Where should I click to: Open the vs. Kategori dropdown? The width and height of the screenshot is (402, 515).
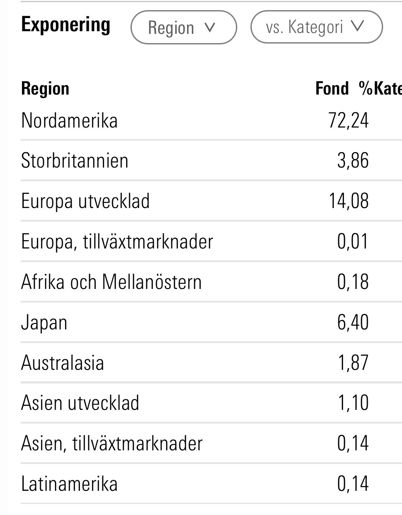pyautogui.click(x=316, y=27)
